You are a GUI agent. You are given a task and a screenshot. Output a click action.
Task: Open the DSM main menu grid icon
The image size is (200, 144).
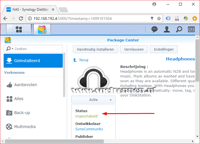coord(19,29)
